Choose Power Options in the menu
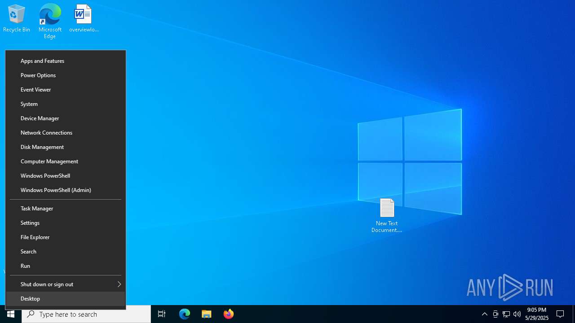 (66, 75)
